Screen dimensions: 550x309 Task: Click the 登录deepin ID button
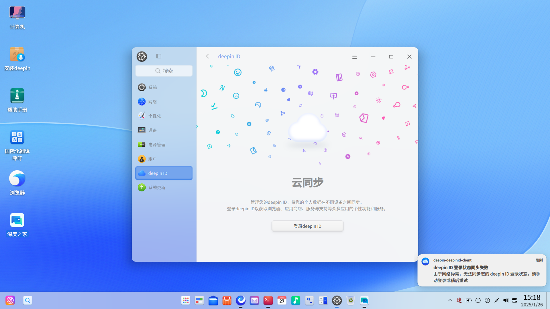[x=307, y=226]
